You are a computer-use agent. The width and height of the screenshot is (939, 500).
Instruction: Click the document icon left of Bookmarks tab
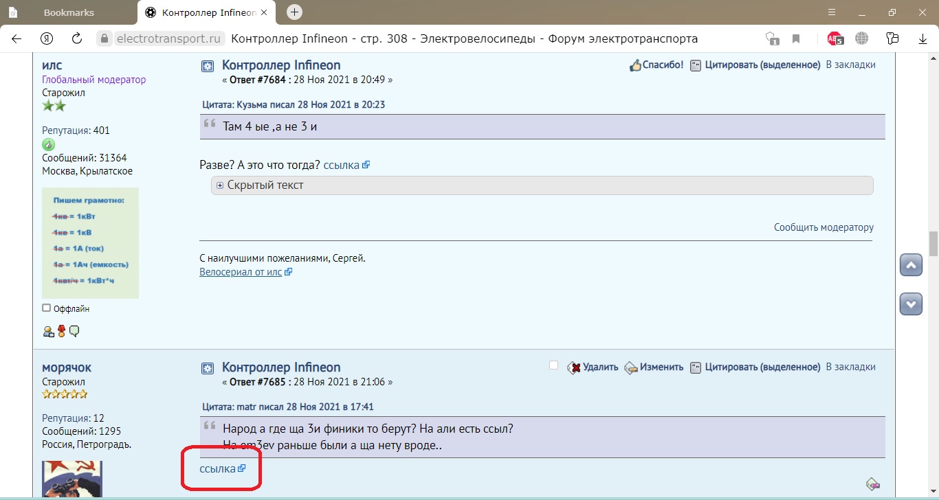(13, 13)
